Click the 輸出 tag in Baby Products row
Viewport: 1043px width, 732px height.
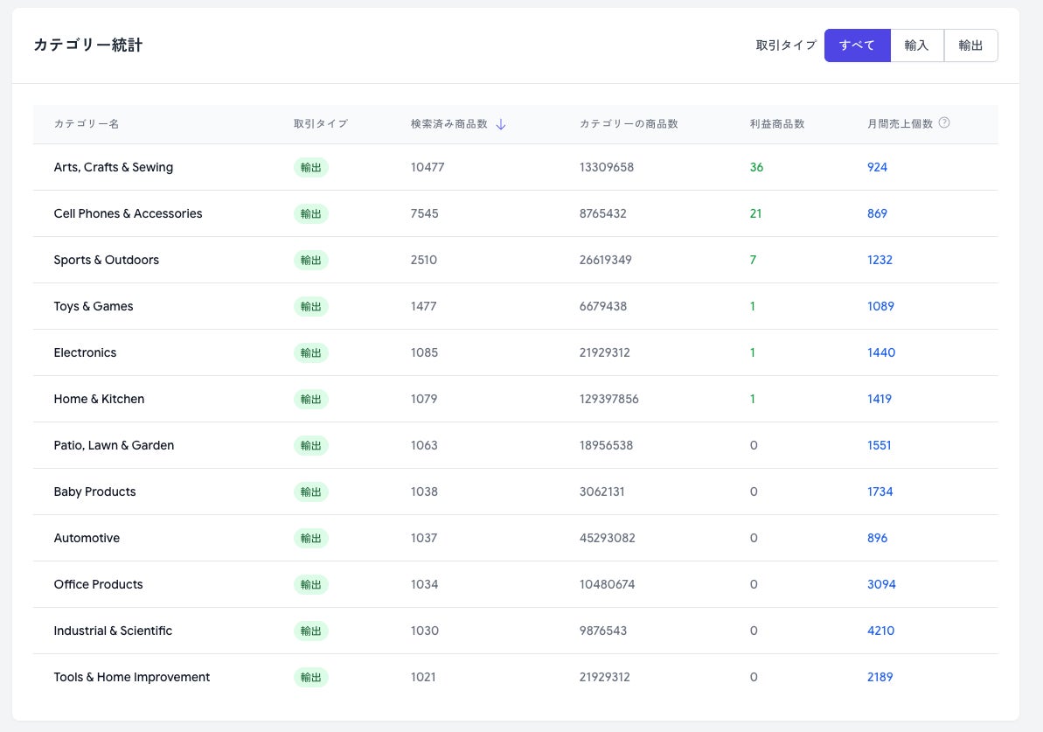click(x=310, y=491)
